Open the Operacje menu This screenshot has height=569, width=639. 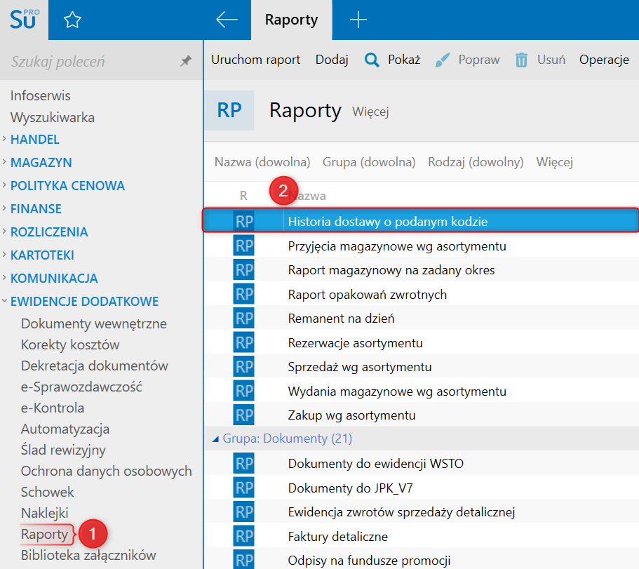[x=604, y=60]
